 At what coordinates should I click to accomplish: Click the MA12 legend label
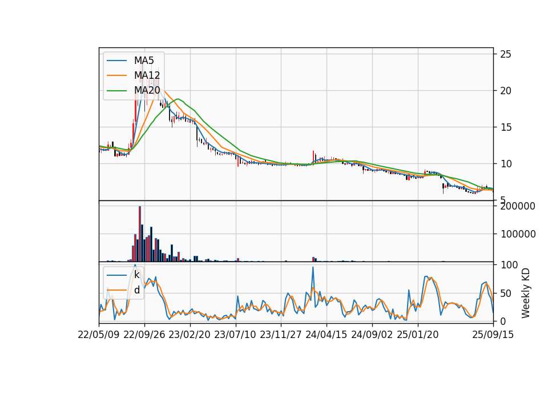coord(147,75)
